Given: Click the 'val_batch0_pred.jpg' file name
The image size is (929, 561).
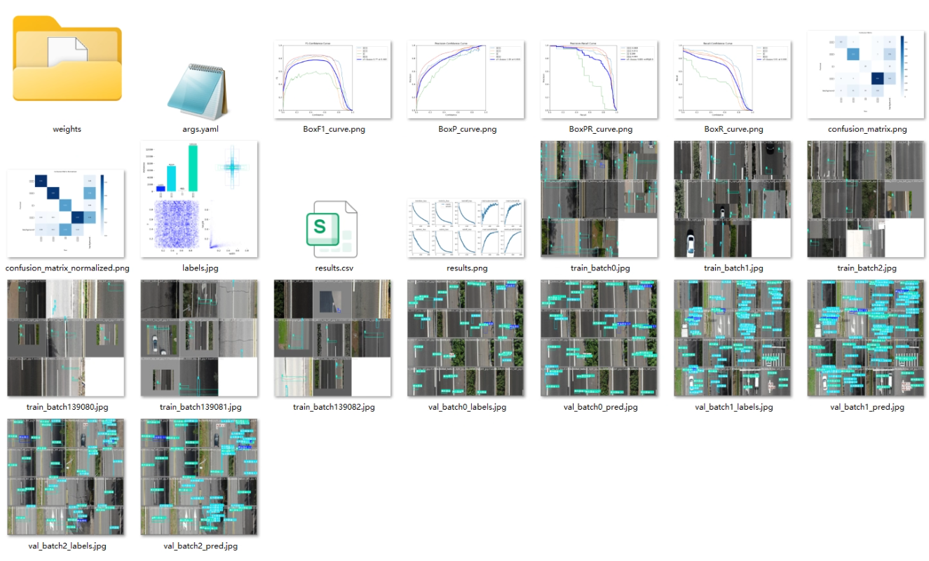Looking at the screenshot, I should (x=600, y=407).
